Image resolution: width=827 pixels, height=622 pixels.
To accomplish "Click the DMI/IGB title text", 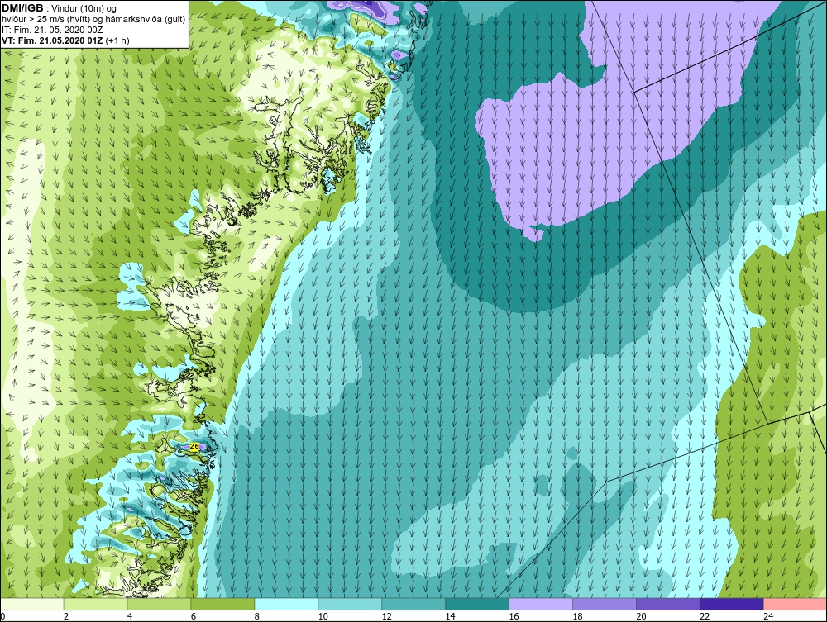I will pyautogui.click(x=22, y=8).
